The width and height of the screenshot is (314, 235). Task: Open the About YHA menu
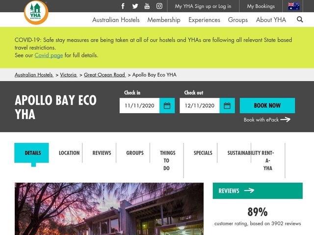coord(271,20)
